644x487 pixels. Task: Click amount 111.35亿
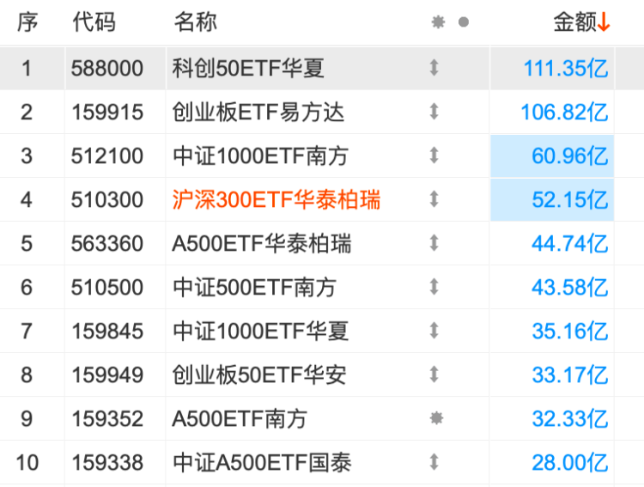[566, 68]
